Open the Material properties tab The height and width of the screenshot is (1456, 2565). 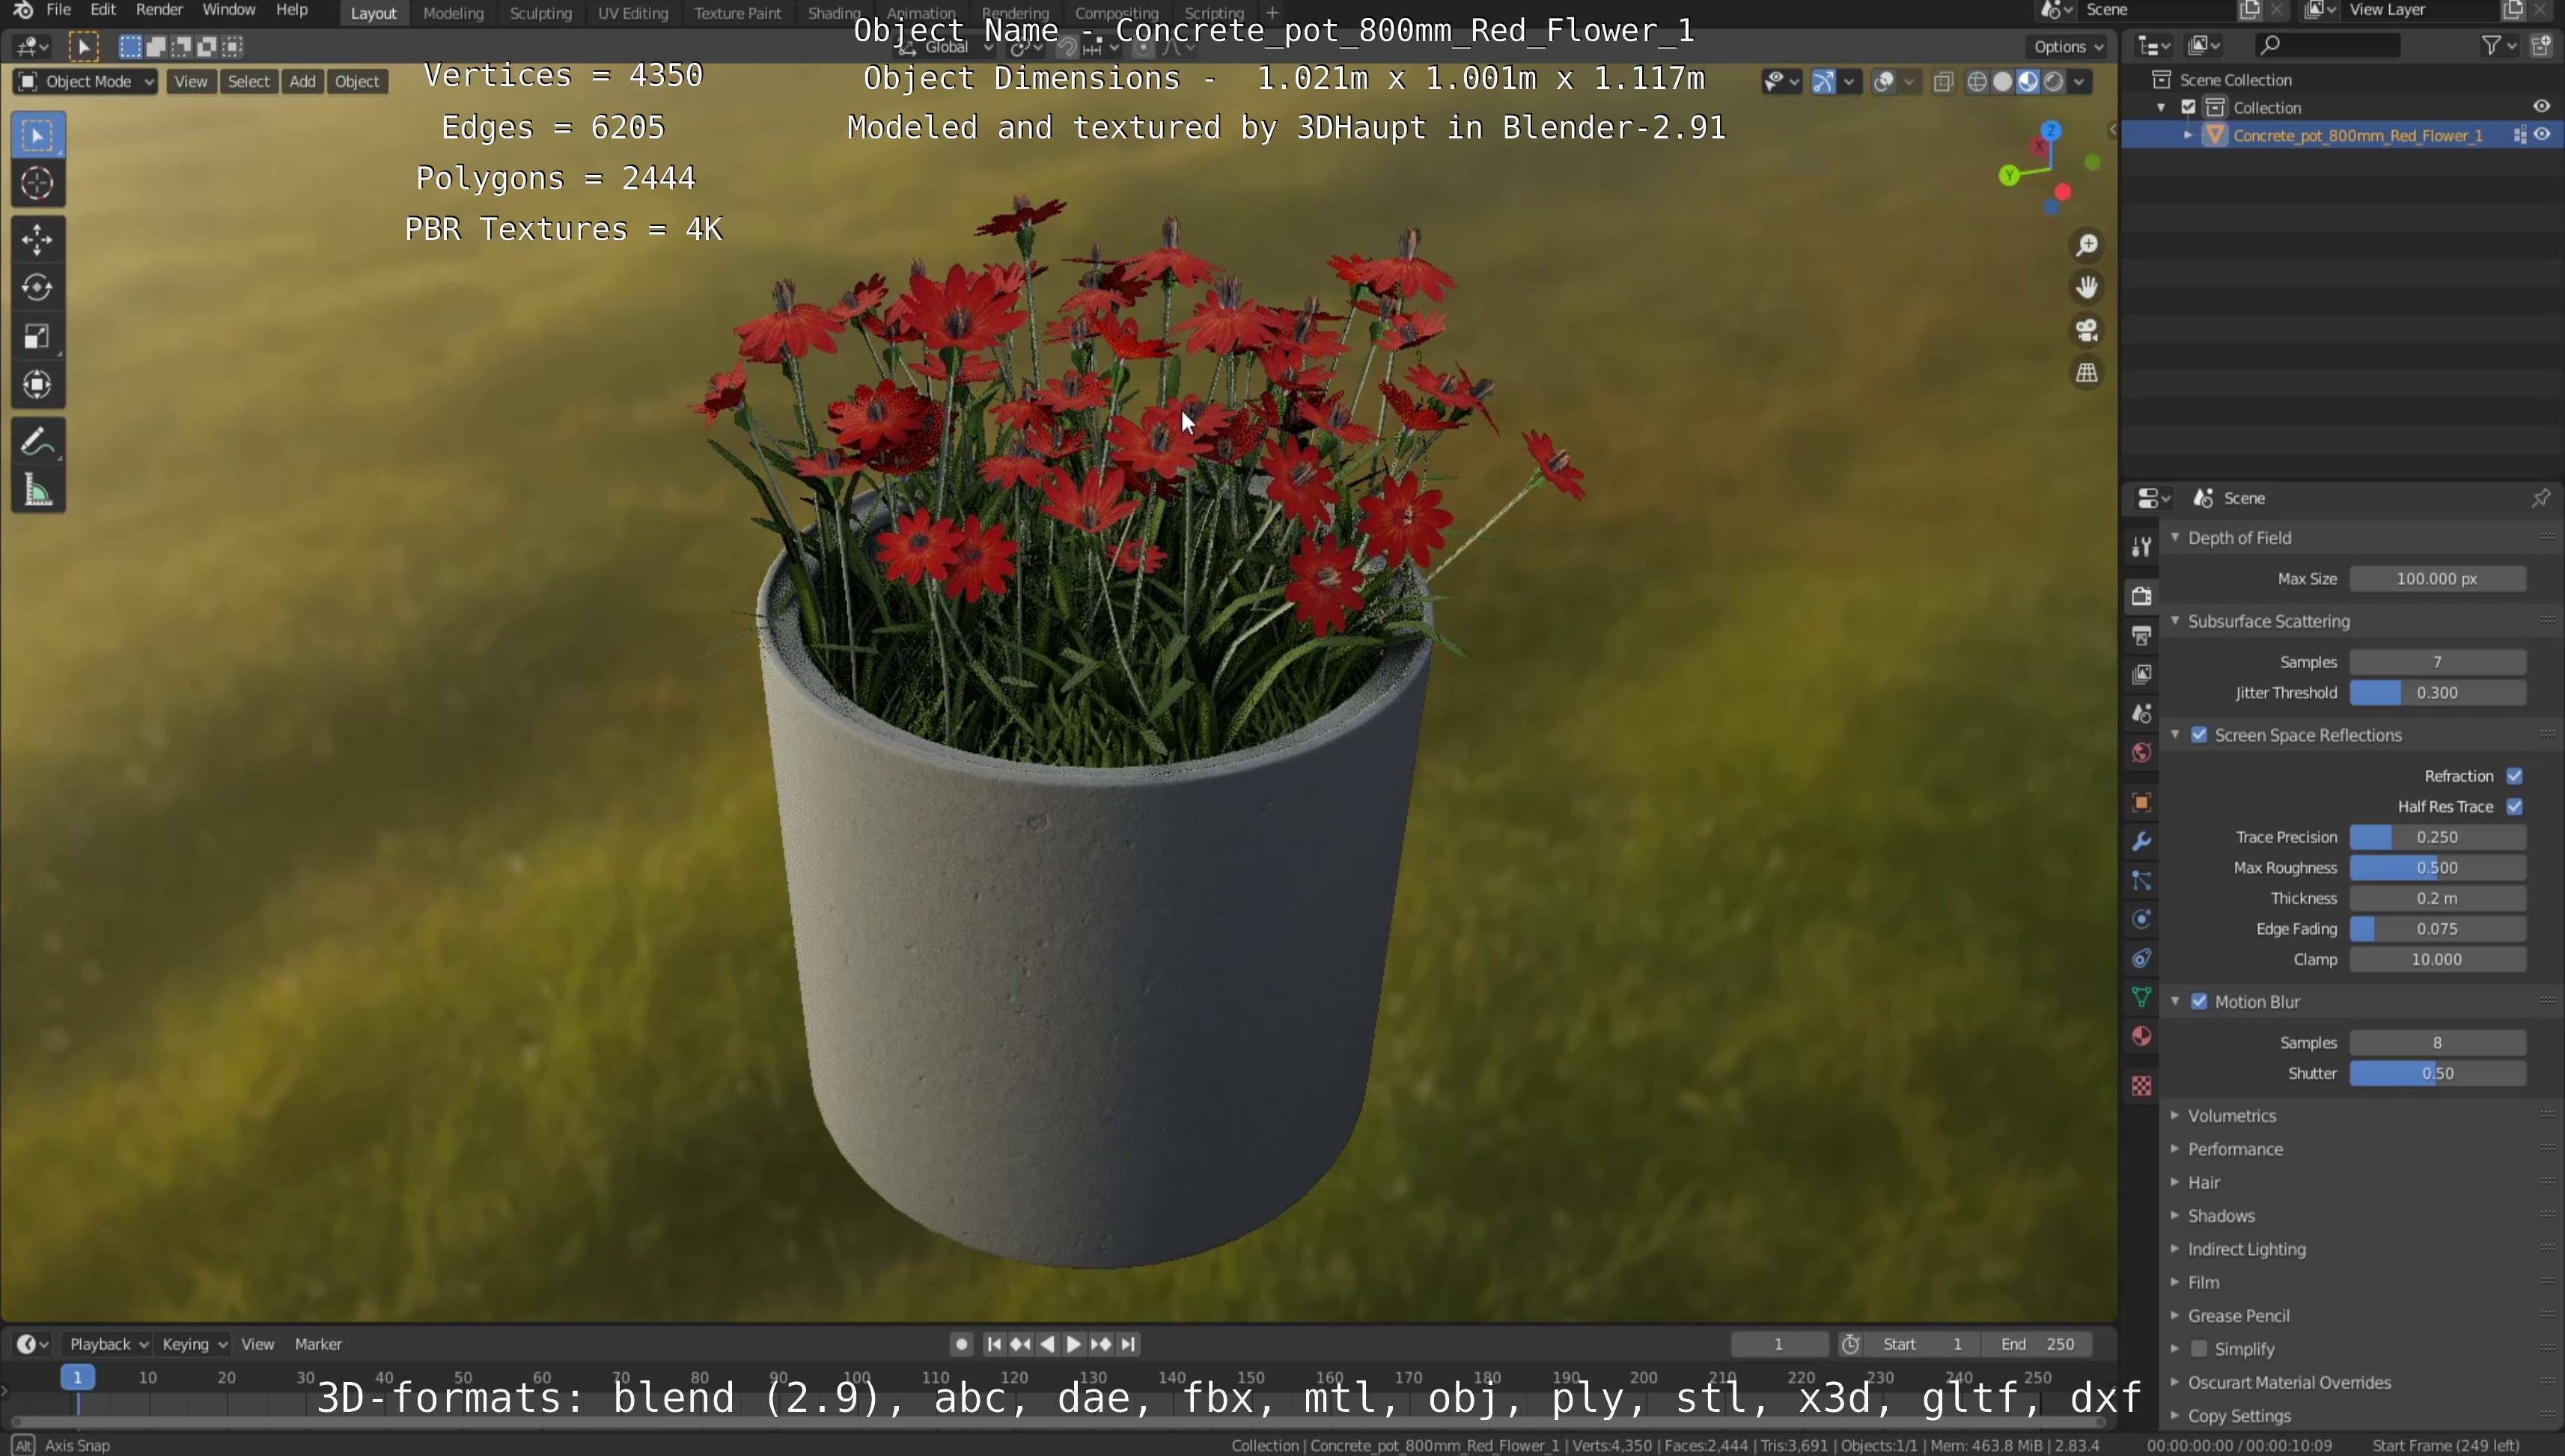tap(2141, 1036)
